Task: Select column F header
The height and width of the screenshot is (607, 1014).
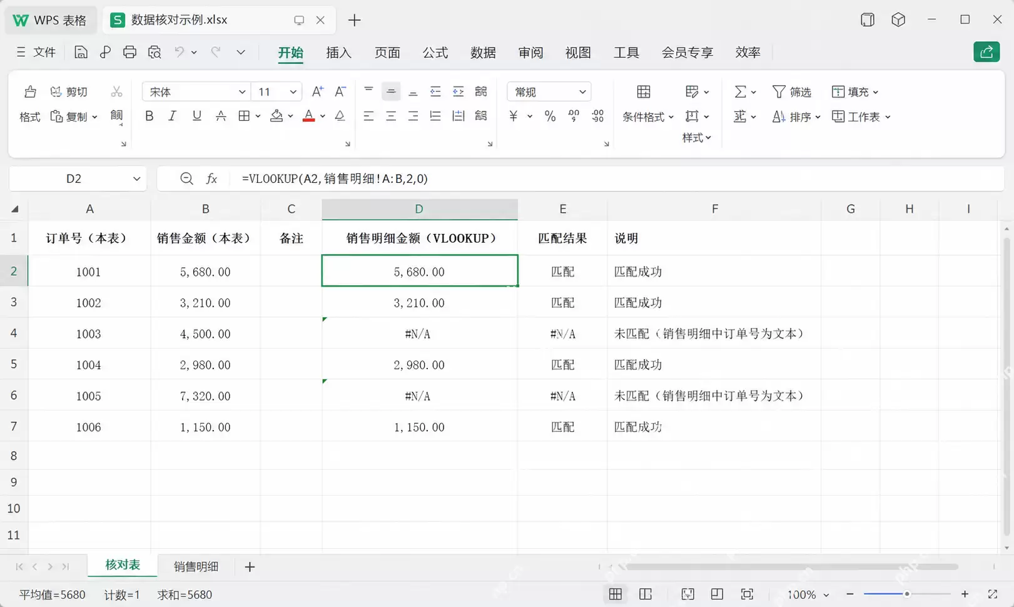Action: coord(714,209)
